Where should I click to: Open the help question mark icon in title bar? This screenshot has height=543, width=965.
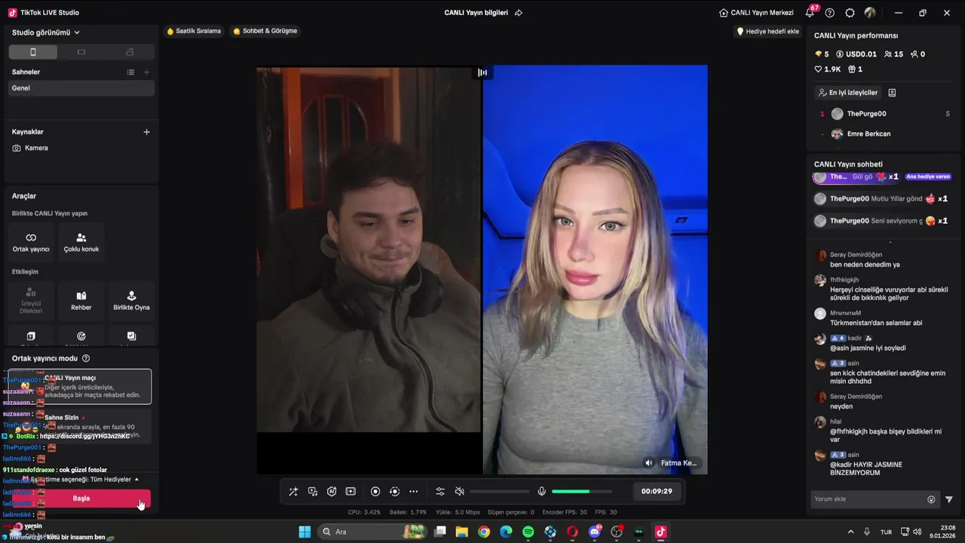point(830,13)
